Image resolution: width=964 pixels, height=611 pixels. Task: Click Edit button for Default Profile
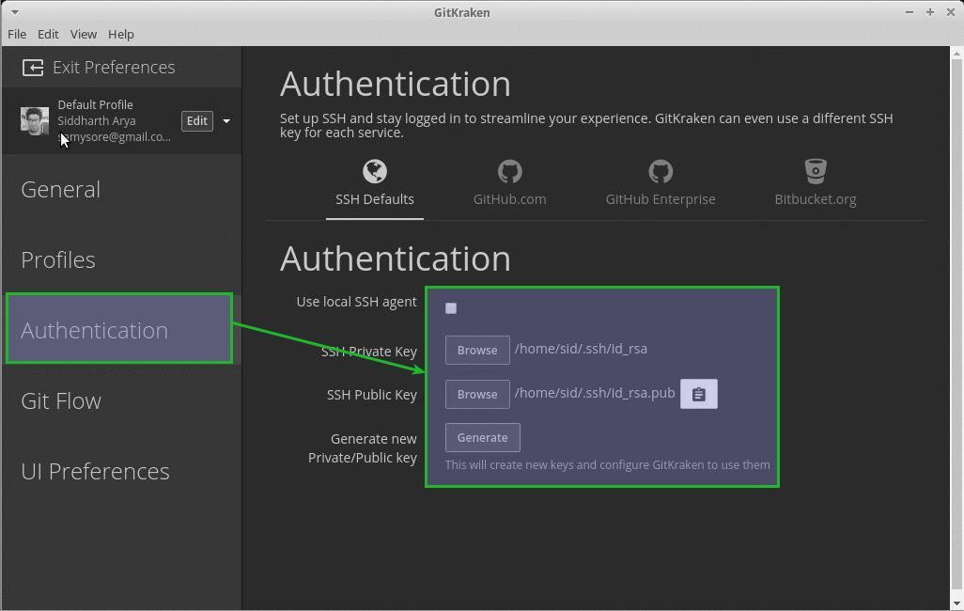coord(196,120)
